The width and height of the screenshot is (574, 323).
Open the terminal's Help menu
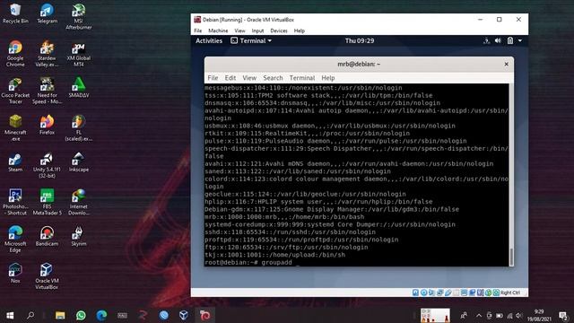328,78
